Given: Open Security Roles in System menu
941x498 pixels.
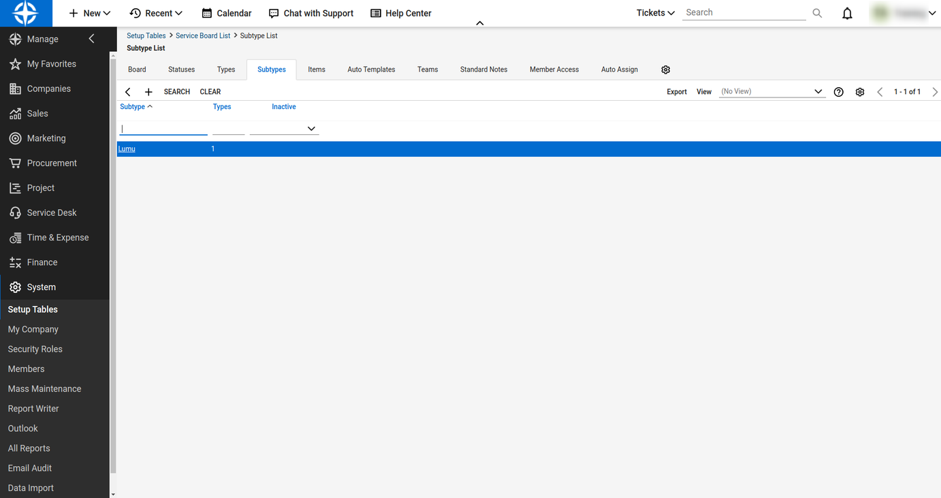Looking at the screenshot, I should (35, 349).
